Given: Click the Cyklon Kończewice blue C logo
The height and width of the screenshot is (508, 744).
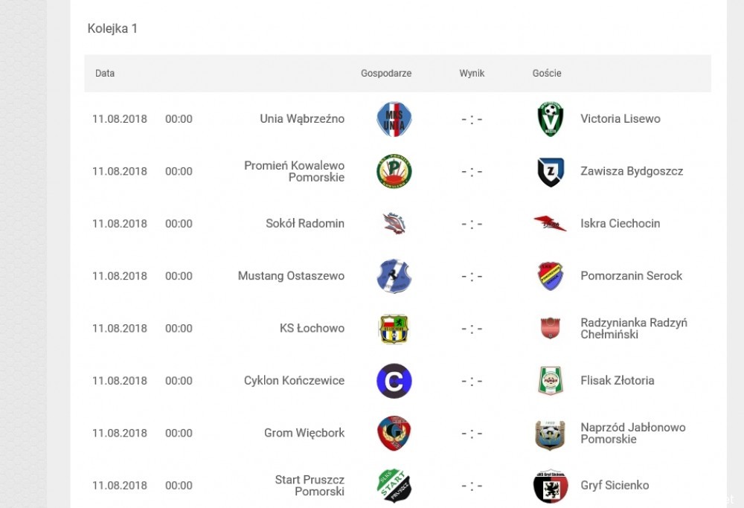Looking at the screenshot, I should 394,381.
